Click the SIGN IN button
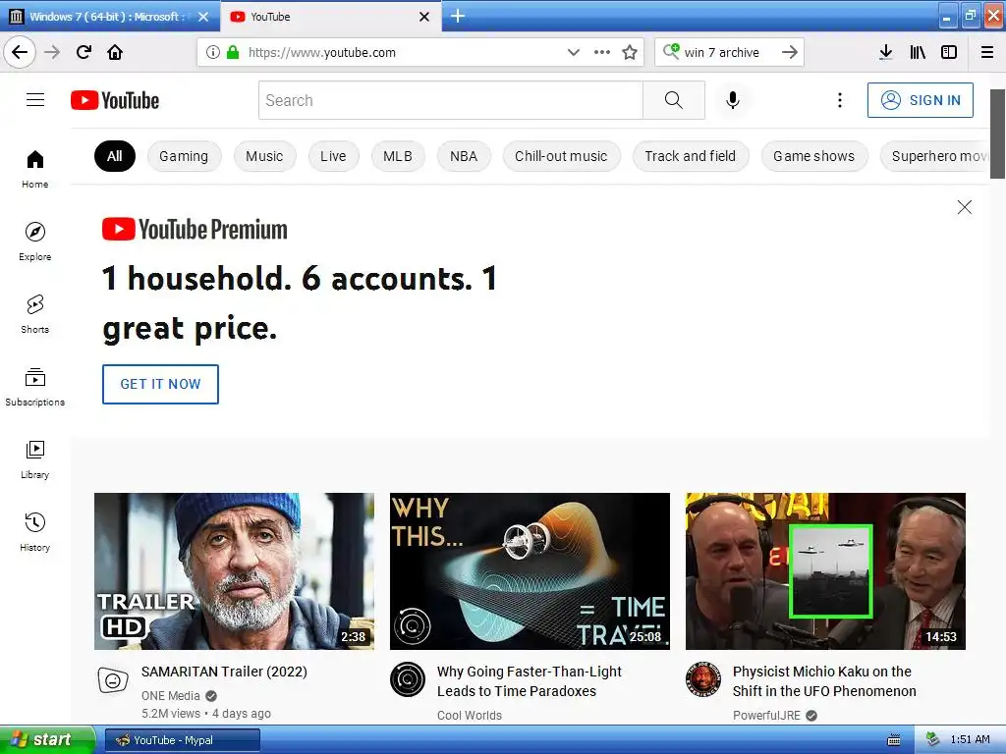Viewport: 1006px width, 754px height. click(920, 100)
